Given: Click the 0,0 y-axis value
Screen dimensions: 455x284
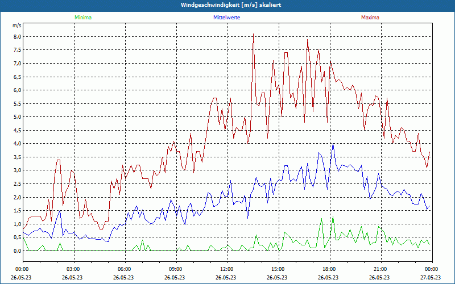Looking at the screenshot, I should [18, 250].
